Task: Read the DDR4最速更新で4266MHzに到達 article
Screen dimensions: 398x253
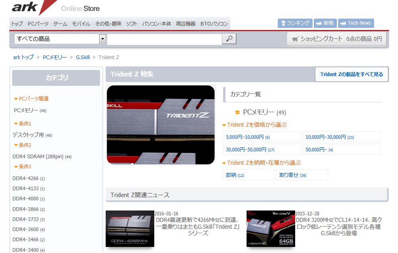Action: point(198,226)
